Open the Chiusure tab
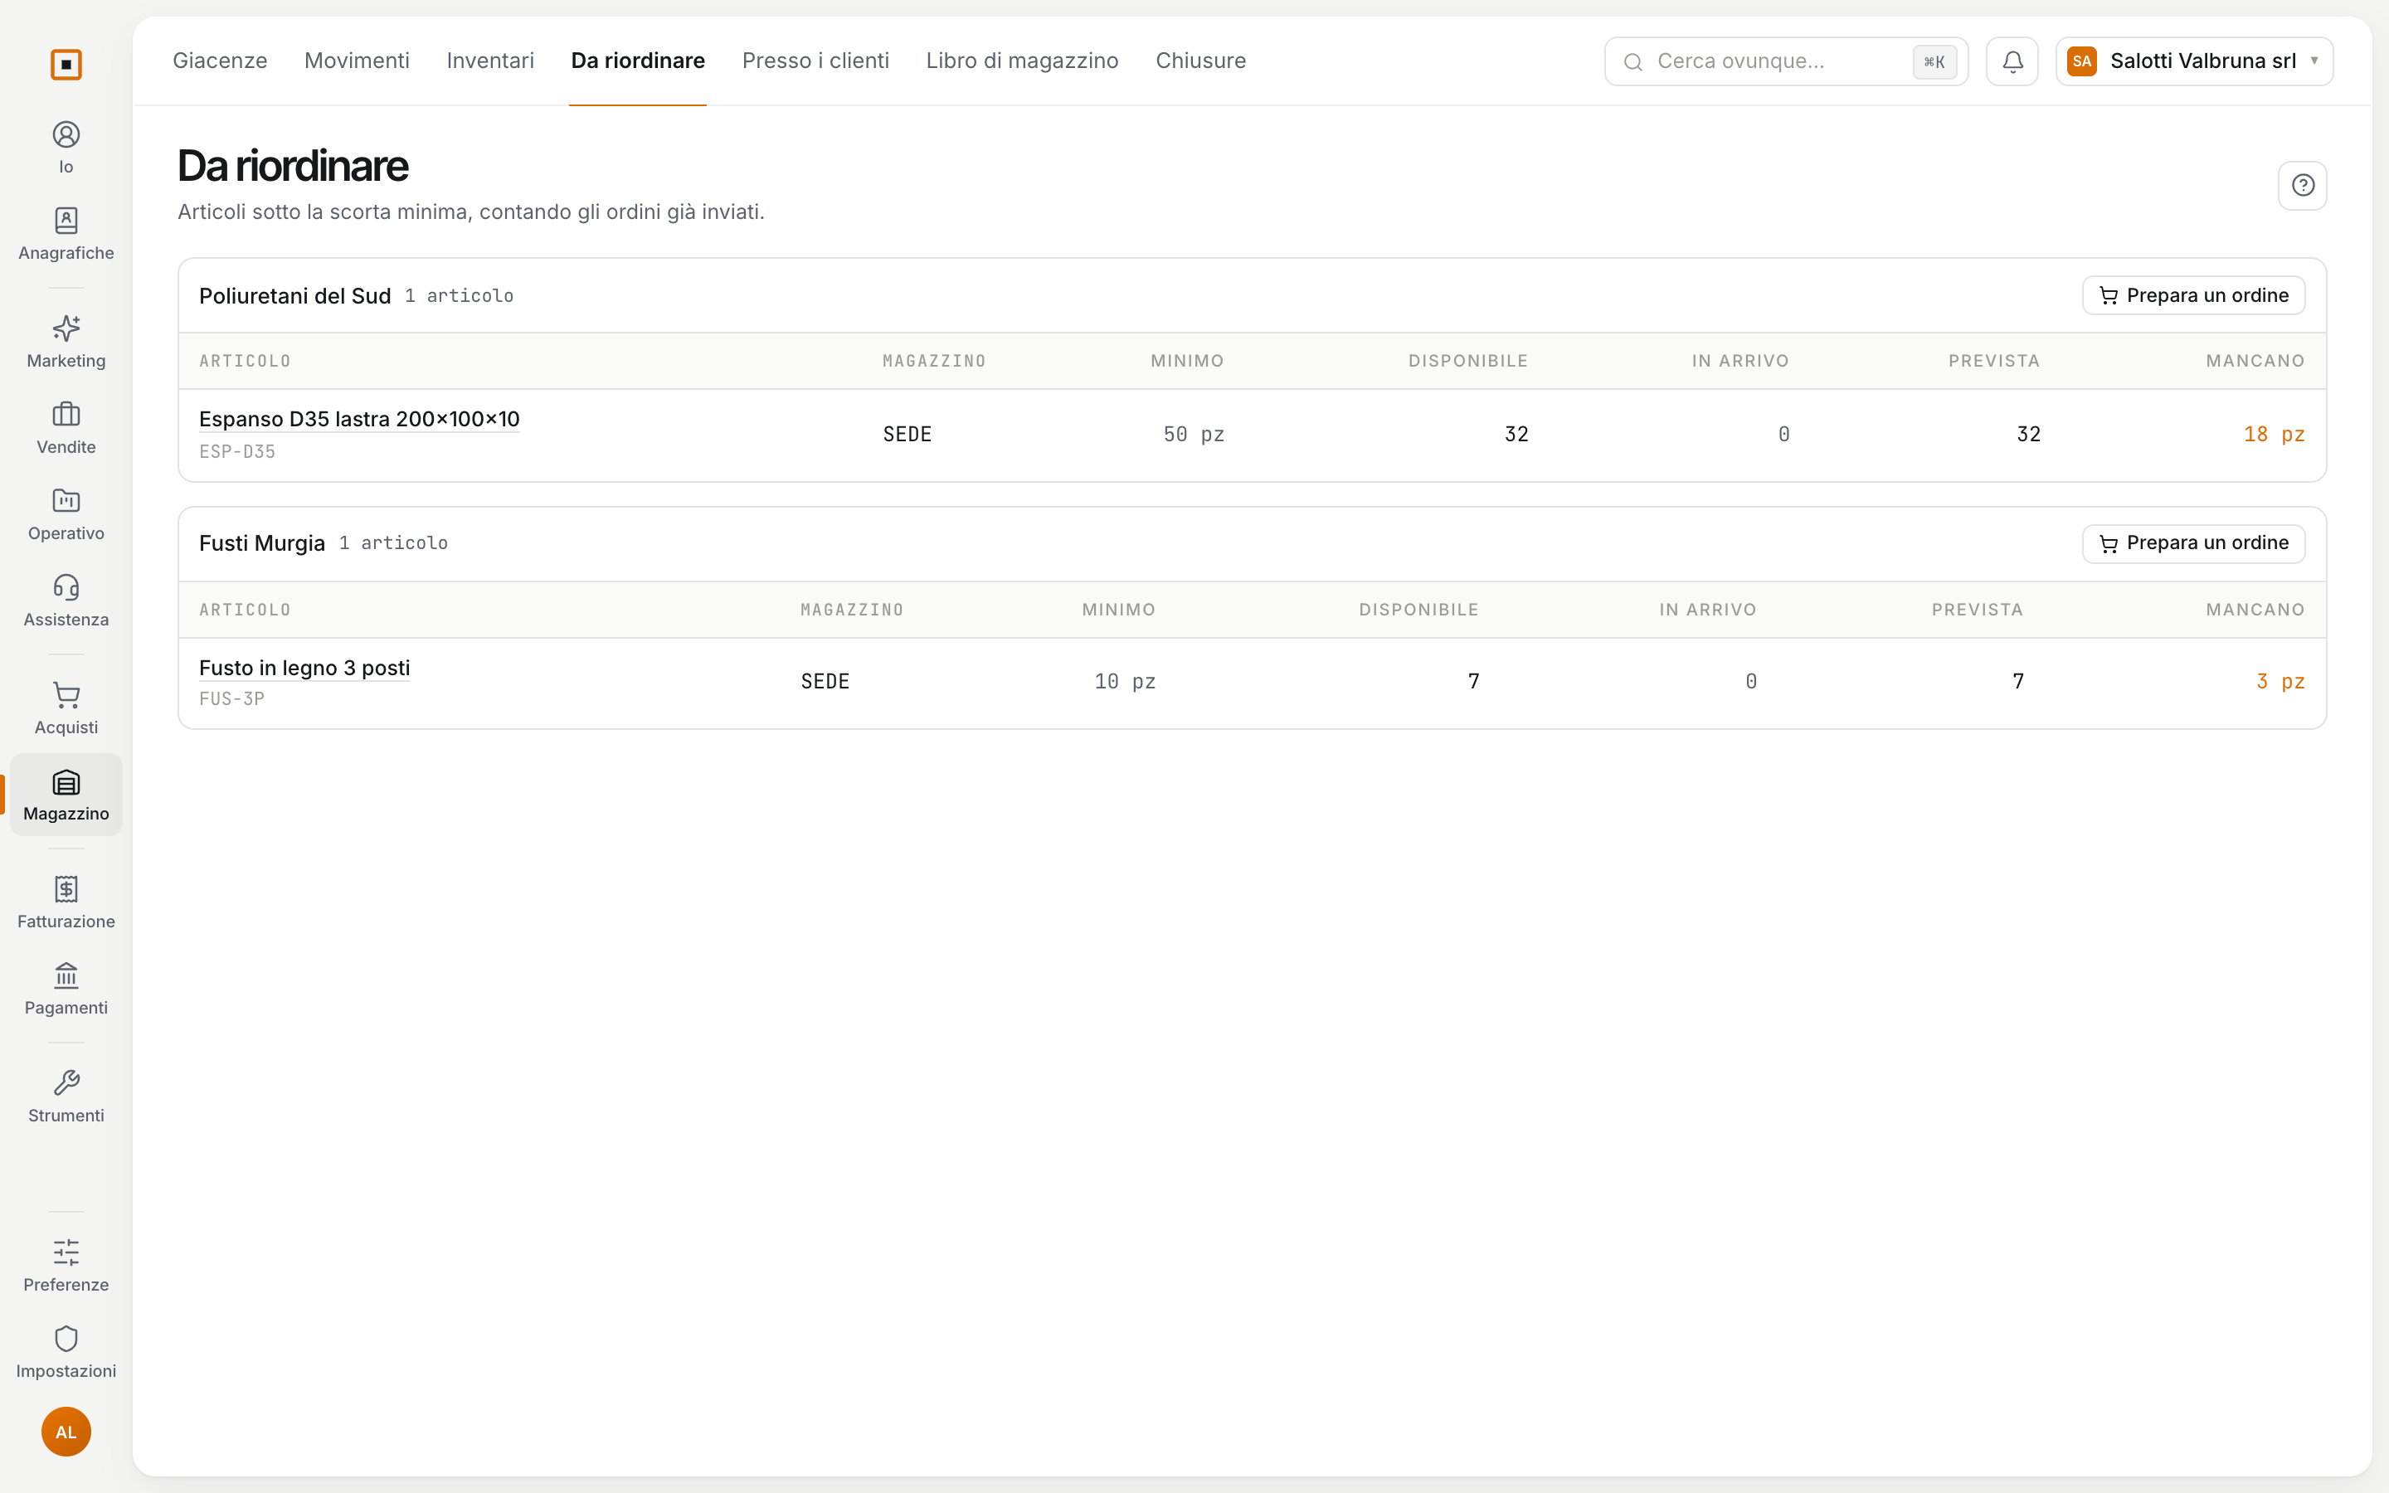 1200,61
